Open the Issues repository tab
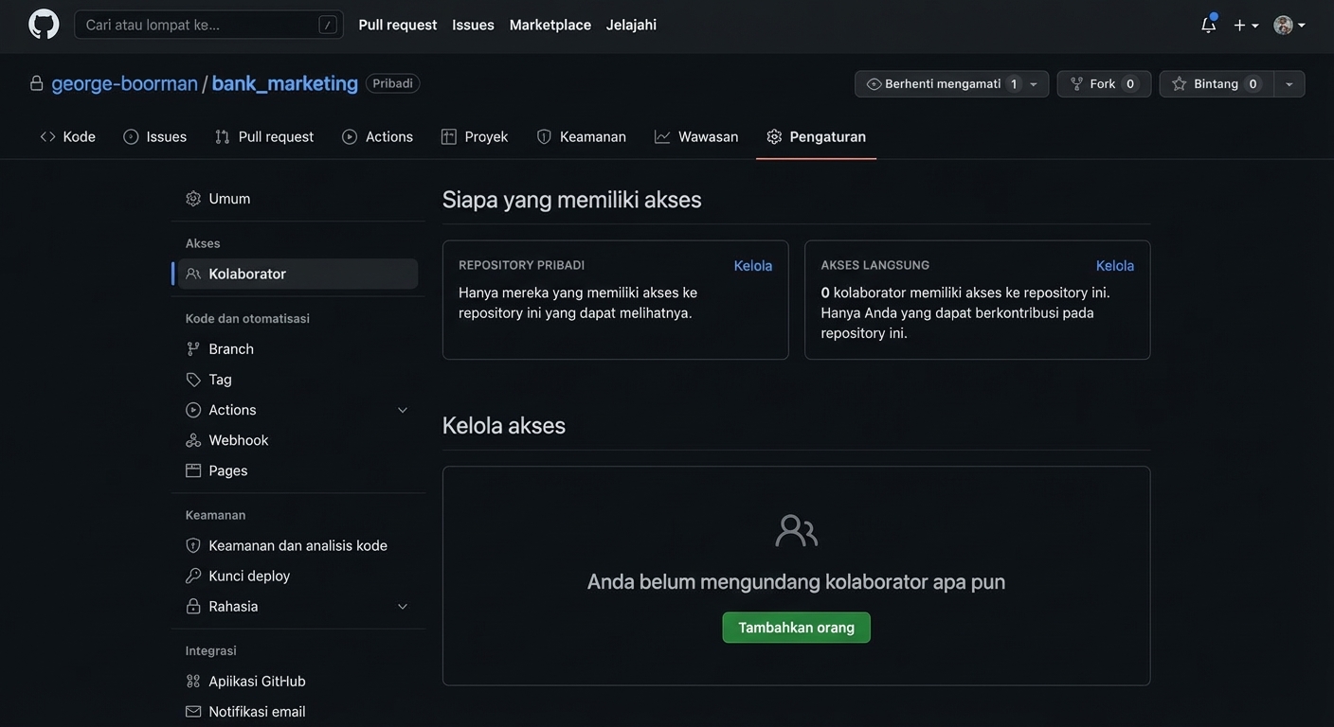The width and height of the screenshot is (1334, 727). tap(155, 136)
